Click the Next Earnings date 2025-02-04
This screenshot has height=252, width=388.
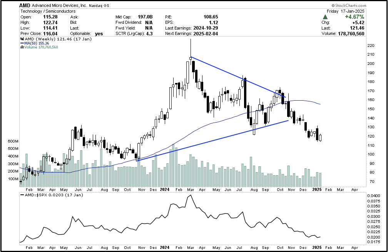[x=206, y=33]
